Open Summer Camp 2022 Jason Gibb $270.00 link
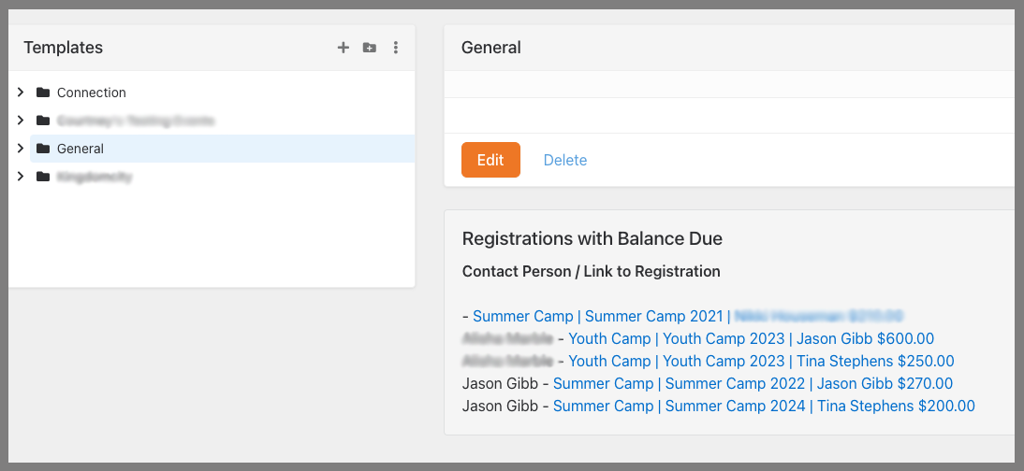The height and width of the screenshot is (471, 1024). pyautogui.click(x=753, y=383)
